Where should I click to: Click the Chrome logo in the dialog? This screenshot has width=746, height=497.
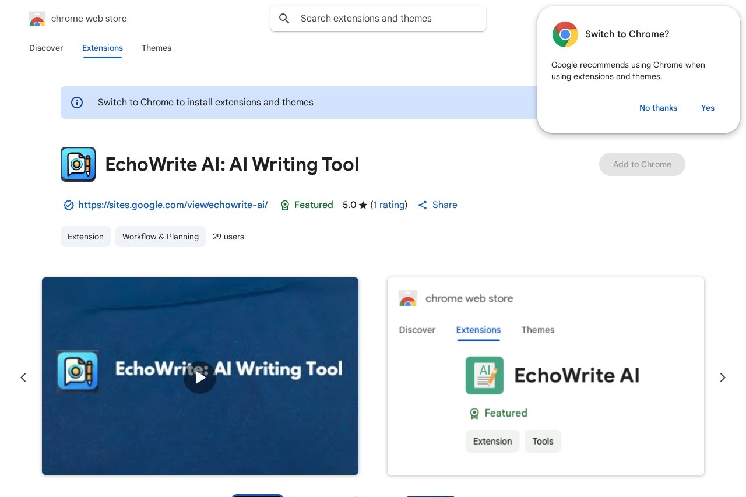point(565,34)
